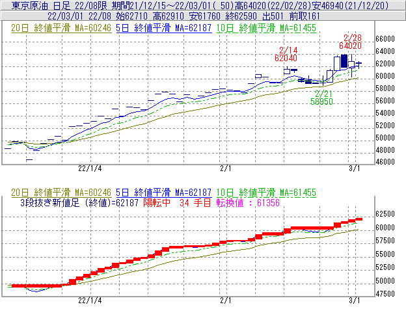406x309 pixels.
Task: Click the 22/1/4 date label on lower chart
Action: [x=90, y=301]
